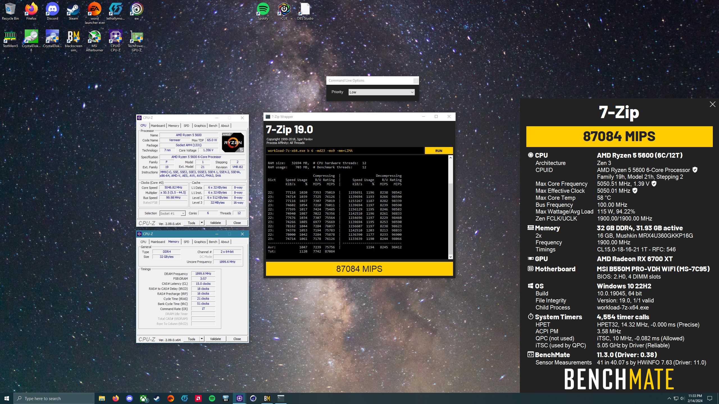Click the Core Speed value 5048.82 MHz

coord(173,187)
